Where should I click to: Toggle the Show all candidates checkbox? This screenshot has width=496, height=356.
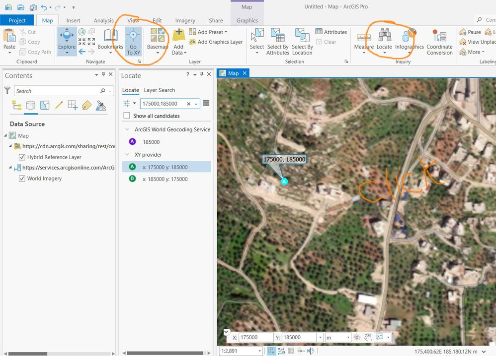127,116
